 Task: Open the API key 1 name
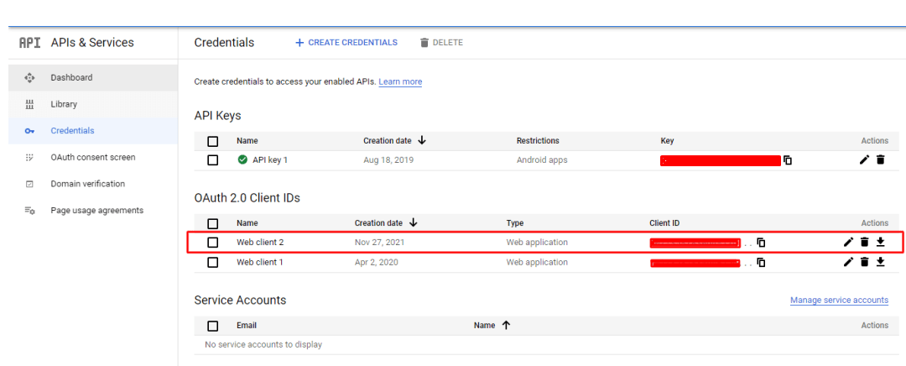(270, 160)
